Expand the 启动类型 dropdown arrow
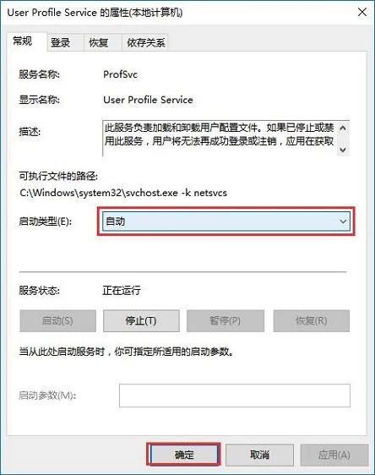This screenshot has height=475, width=375. pyautogui.click(x=343, y=221)
